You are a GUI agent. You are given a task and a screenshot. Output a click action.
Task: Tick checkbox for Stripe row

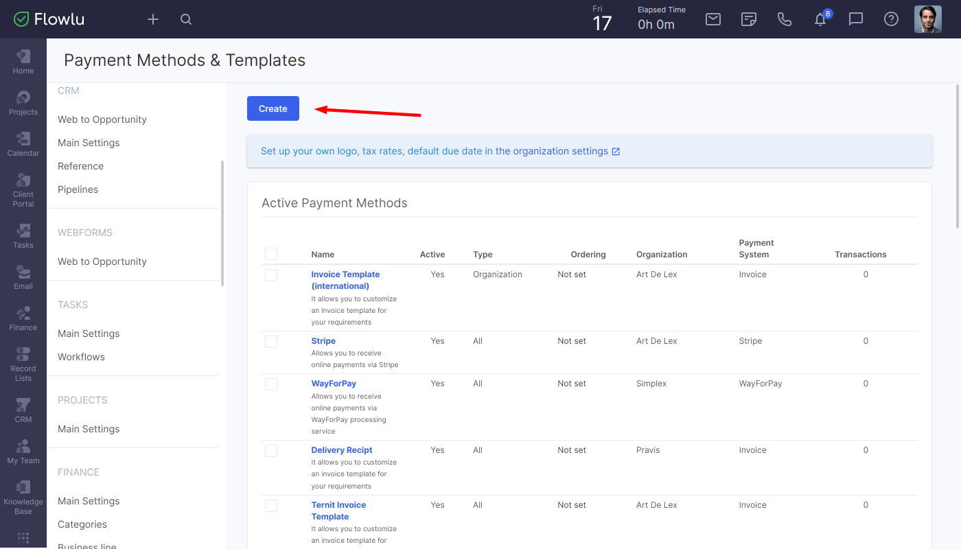pyautogui.click(x=271, y=342)
